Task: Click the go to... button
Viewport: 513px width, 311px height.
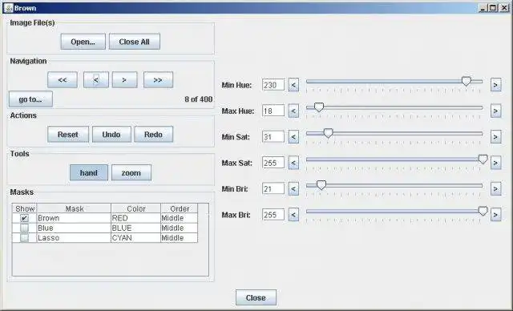Action: coord(30,99)
